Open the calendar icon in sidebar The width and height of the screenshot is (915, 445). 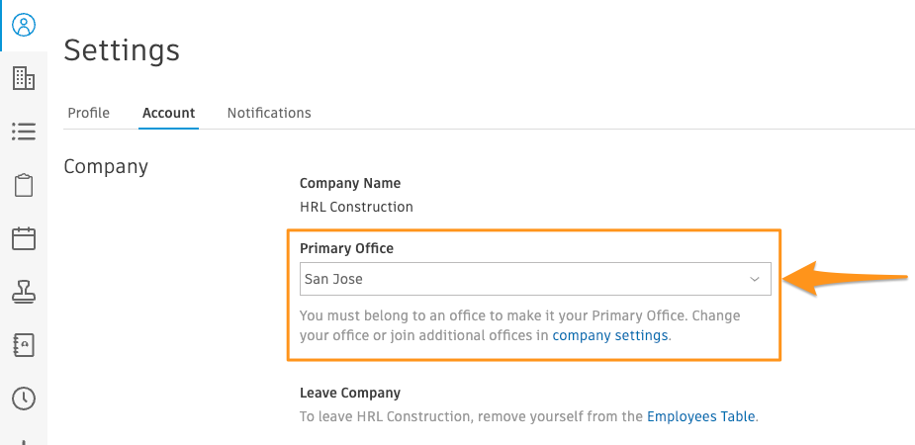click(x=24, y=238)
